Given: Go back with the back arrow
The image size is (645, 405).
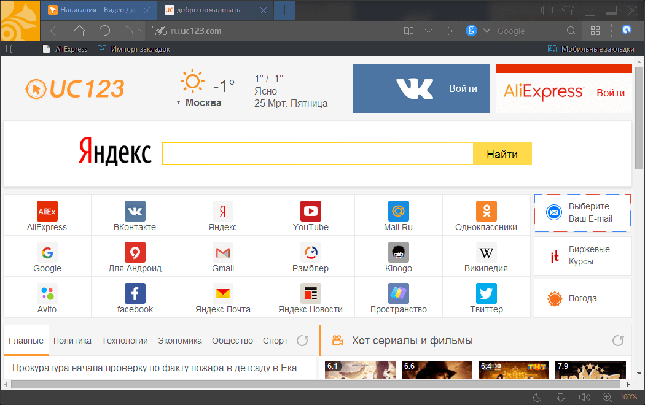Looking at the screenshot, I should [x=53, y=31].
